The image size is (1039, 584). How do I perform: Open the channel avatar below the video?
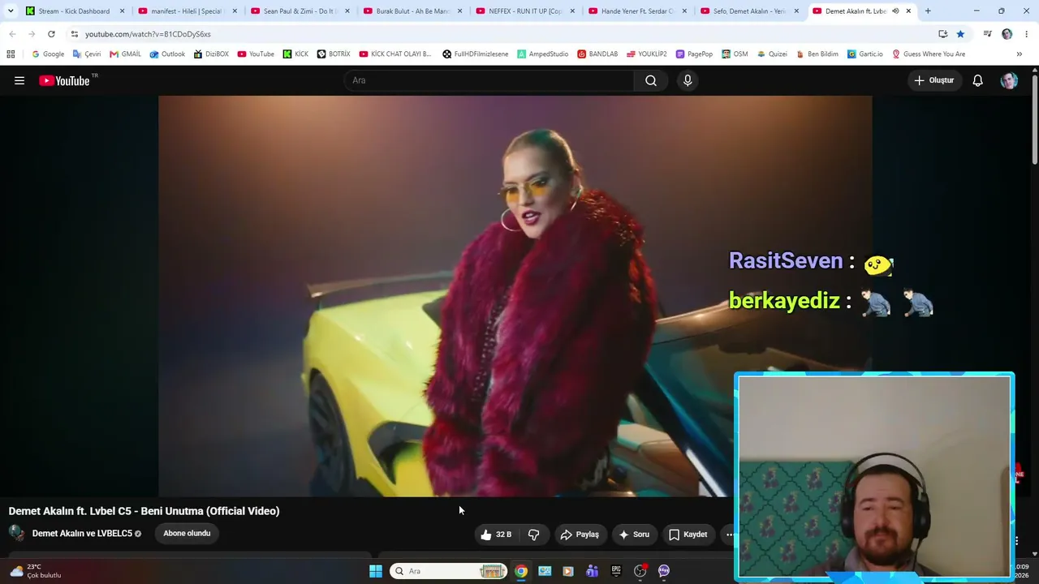[16, 533]
